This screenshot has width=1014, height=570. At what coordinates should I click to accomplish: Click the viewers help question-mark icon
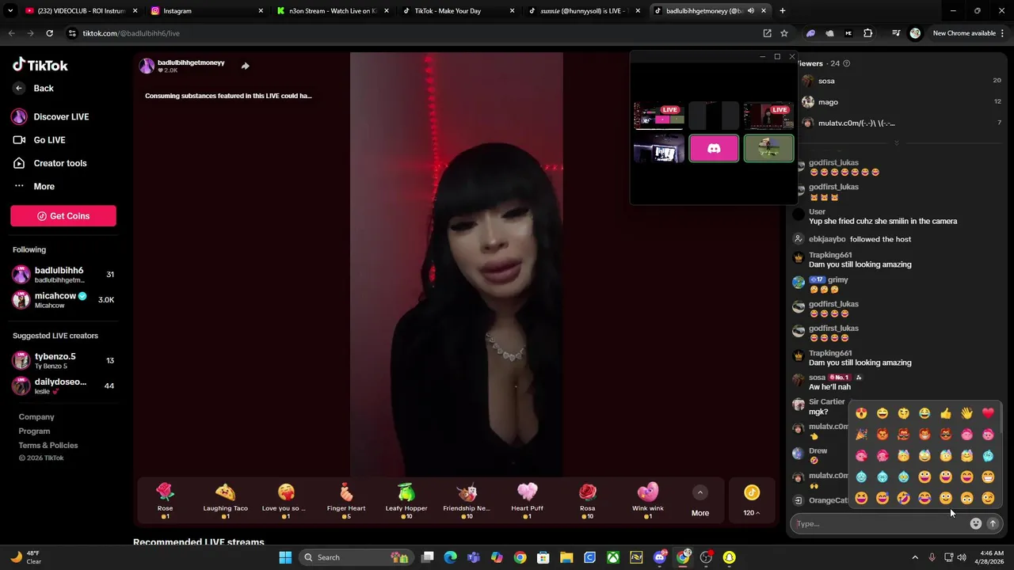coord(847,63)
